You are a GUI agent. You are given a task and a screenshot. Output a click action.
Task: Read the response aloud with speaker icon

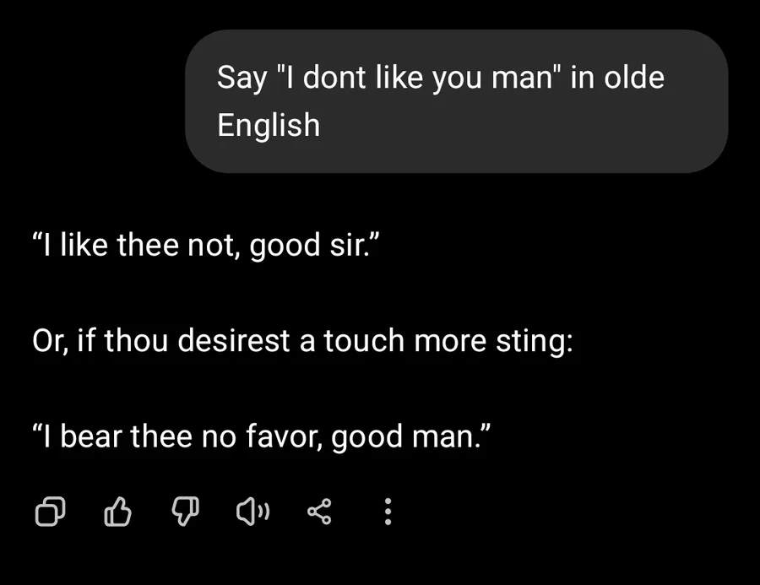click(252, 511)
